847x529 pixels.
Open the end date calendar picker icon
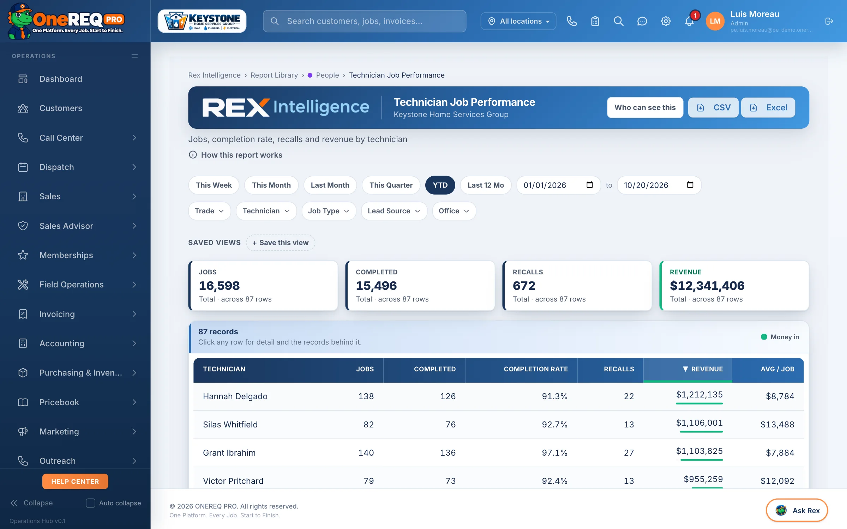pyautogui.click(x=690, y=185)
